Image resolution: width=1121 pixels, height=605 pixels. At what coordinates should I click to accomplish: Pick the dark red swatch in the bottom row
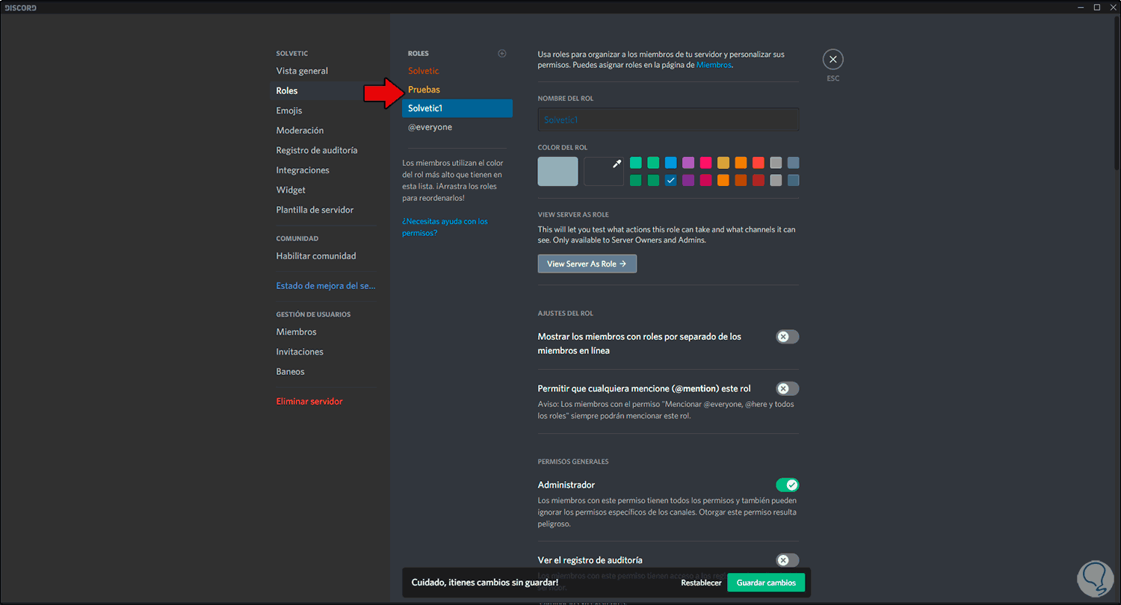(759, 180)
